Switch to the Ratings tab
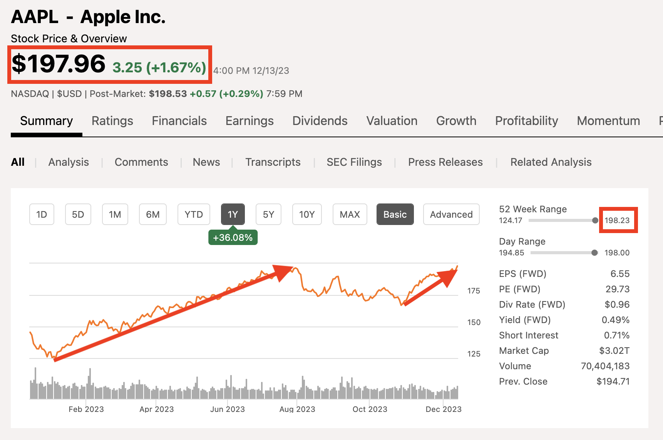 coord(112,121)
